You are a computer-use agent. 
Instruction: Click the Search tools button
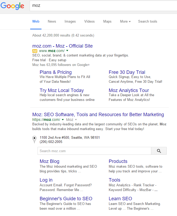(x=148, y=22)
